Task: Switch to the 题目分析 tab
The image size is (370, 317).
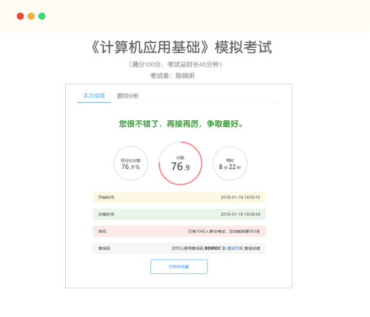Action: [x=127, y=96]
